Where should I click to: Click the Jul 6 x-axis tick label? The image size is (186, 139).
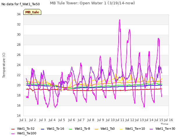click(71, 120)
